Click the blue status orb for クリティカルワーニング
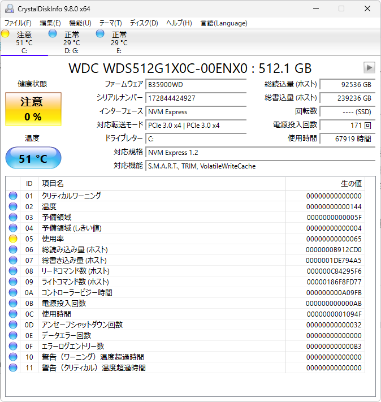This screenshot has height=402, width=381. (13, 196)
